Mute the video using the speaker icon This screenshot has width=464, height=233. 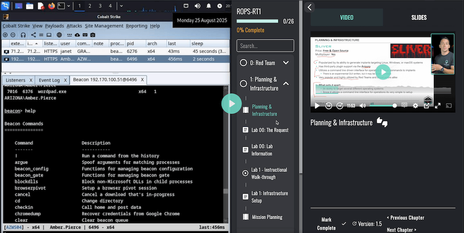(x=362, y=106)
